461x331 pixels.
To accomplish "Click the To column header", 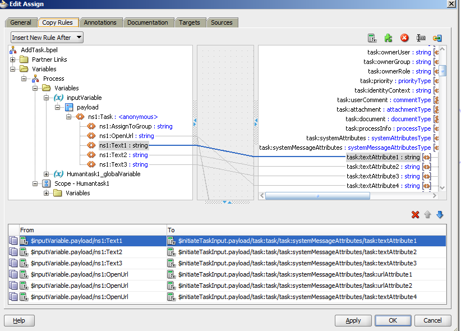I will point(306,230).
